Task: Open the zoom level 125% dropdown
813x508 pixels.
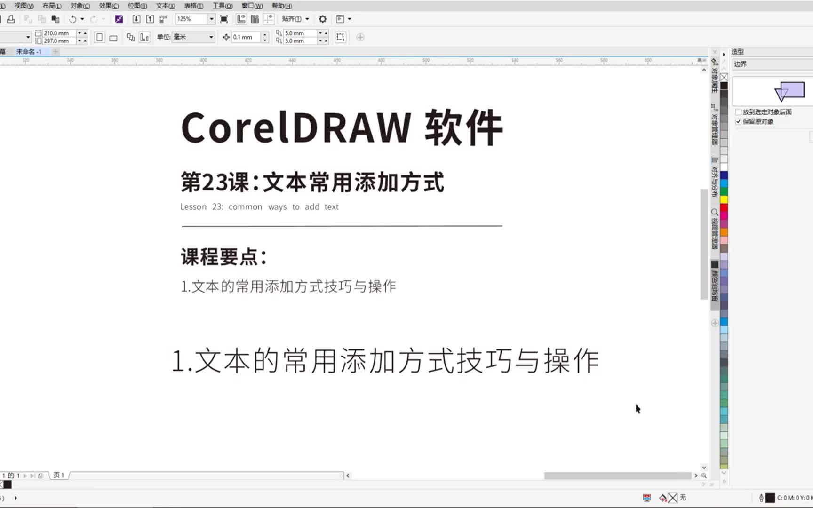Action: tap(211, 19)
